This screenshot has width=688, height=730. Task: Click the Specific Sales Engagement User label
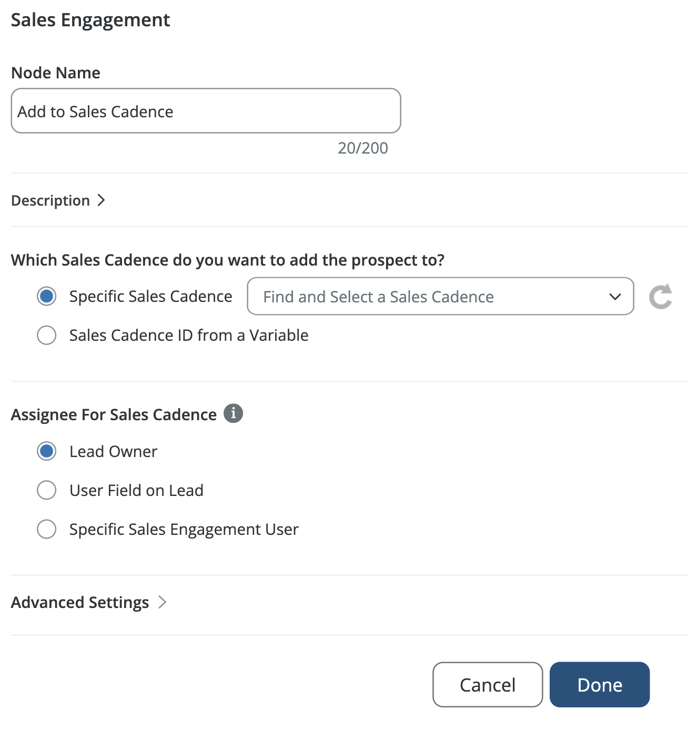click(184, 529)
